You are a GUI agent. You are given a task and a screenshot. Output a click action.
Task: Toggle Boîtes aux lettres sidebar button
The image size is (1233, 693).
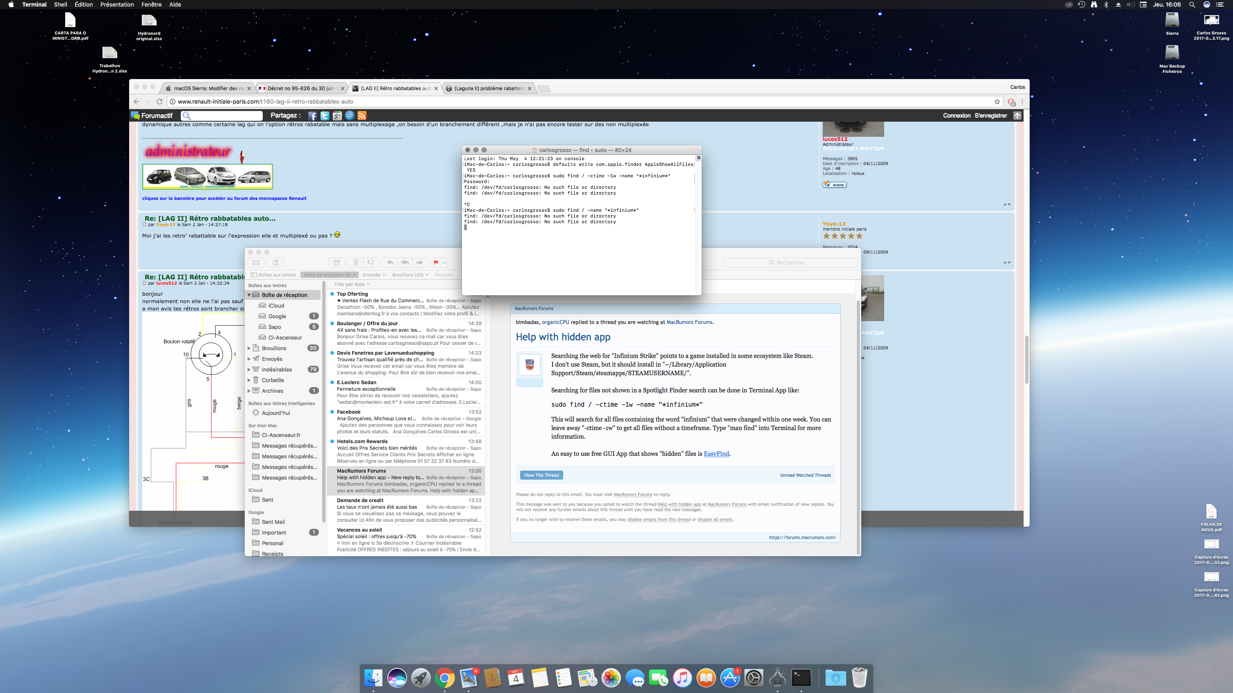(x=273, y=275)
